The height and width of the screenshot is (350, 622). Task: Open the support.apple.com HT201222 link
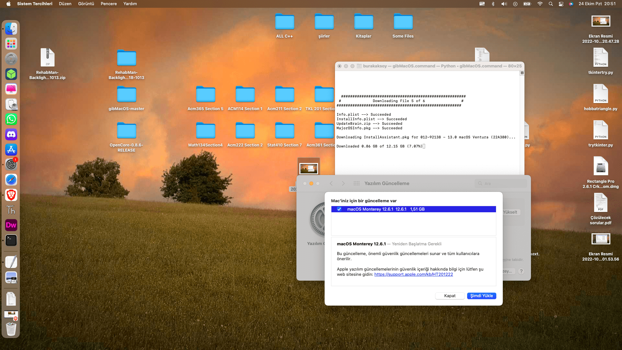point(413,274)
